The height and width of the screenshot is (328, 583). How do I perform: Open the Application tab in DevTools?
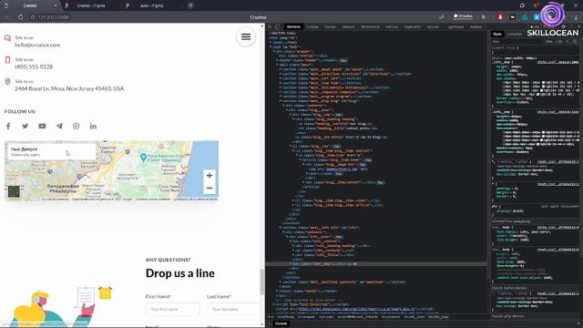click(413, 26)
